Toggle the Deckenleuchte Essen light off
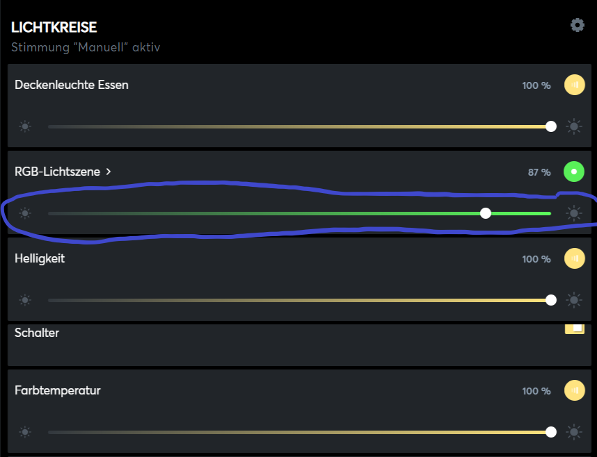This screenshot has width=597, height=457. tap(574, 85)
